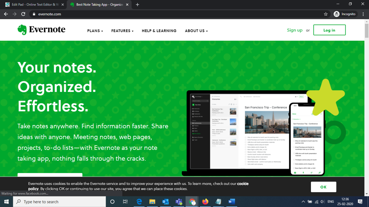The image size is (369, 207).
Task: Expand the PLANS dropdown menu
Action: [95, 31]
